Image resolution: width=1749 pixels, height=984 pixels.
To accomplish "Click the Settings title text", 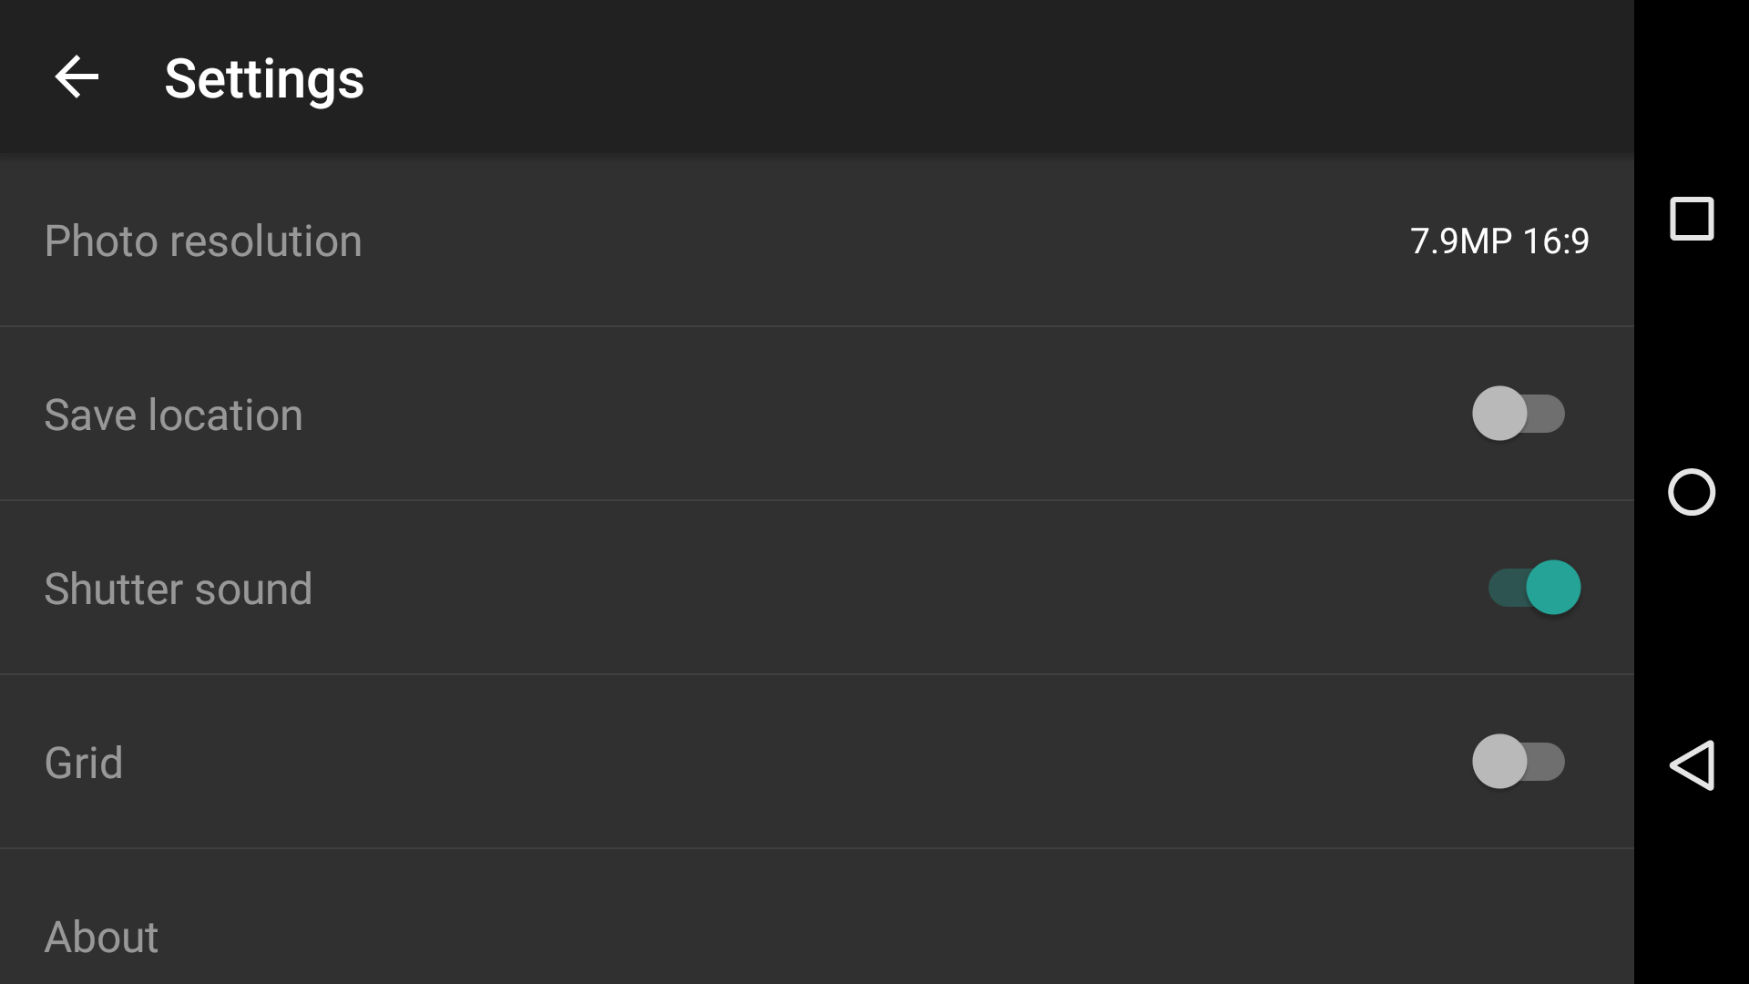I will [264, 79].
